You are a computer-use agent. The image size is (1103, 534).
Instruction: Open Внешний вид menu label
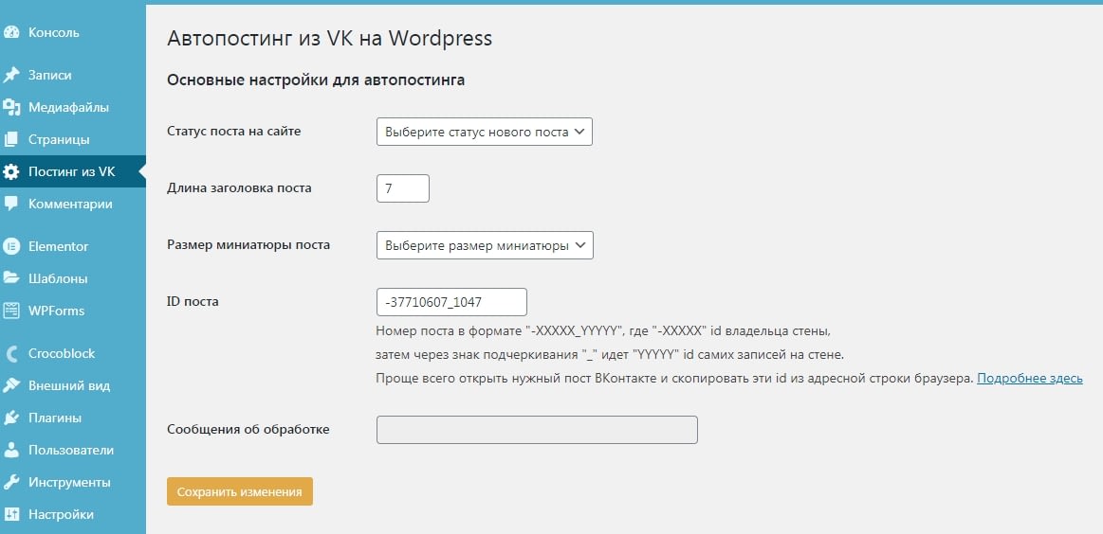69,385
